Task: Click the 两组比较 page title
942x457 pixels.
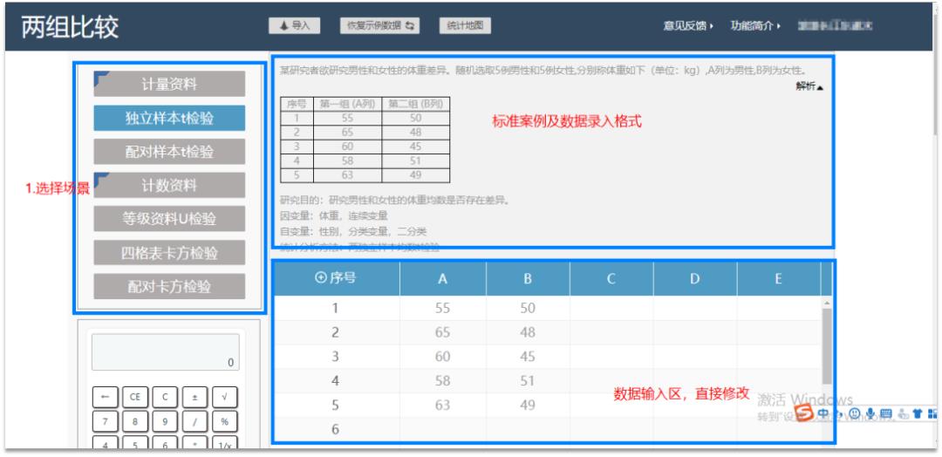Action: pyautogui.click(x=71, y=28)
